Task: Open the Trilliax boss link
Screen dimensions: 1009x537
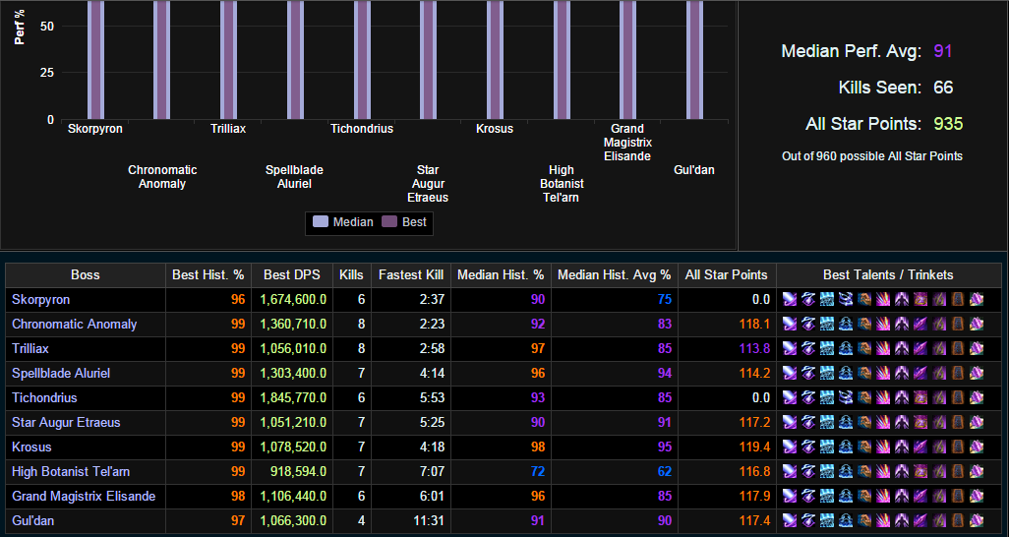Action: pos(30,348)
